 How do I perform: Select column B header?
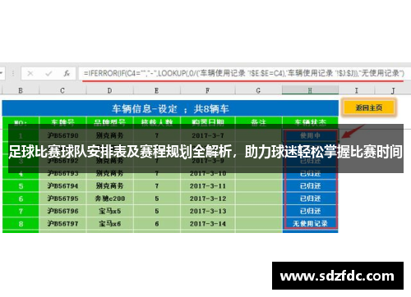21,90
